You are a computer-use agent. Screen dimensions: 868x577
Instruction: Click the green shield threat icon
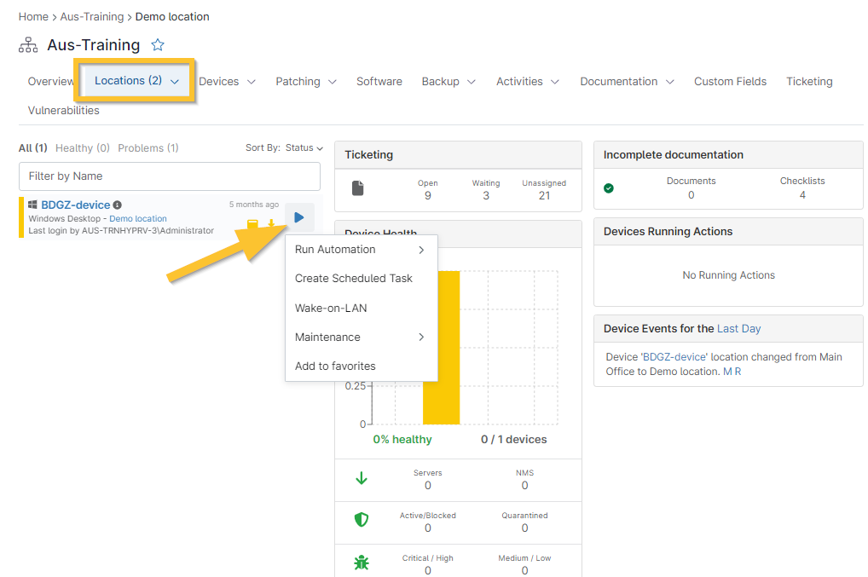coord(362,520)
